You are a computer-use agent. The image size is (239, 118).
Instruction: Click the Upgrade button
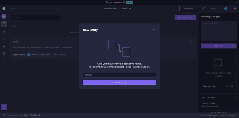pos(189,9)
